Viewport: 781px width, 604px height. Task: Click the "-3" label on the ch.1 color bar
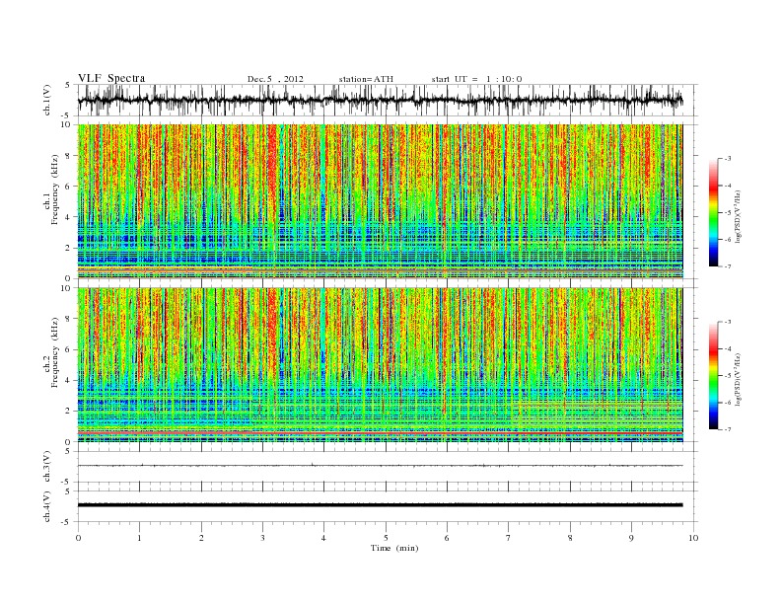click(727, 159)
